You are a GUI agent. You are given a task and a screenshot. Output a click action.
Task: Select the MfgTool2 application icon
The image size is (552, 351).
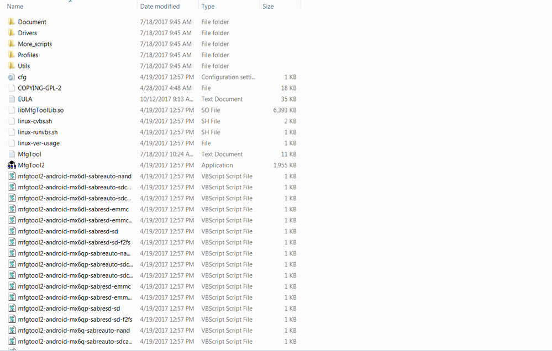(12, 165)
